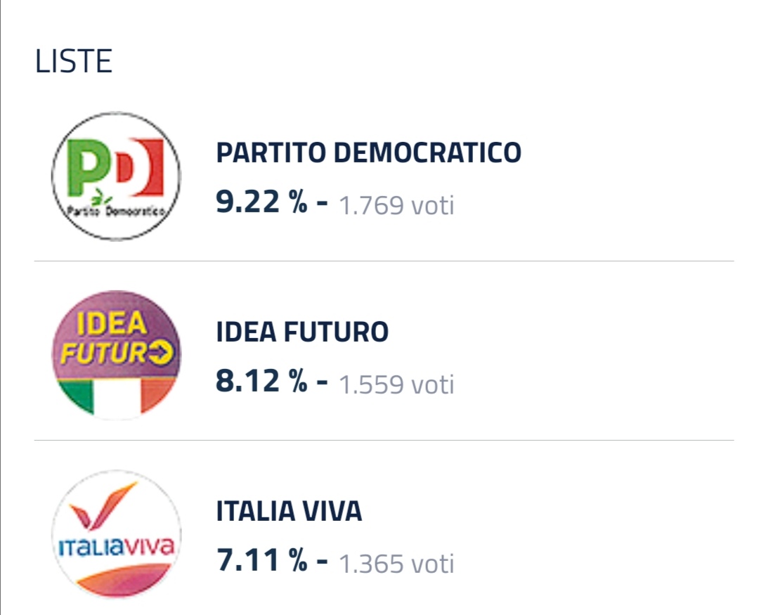Viewport: 759px width, 615px height.
Task: Click the green P in PD logo
Action: click(89, 167)
